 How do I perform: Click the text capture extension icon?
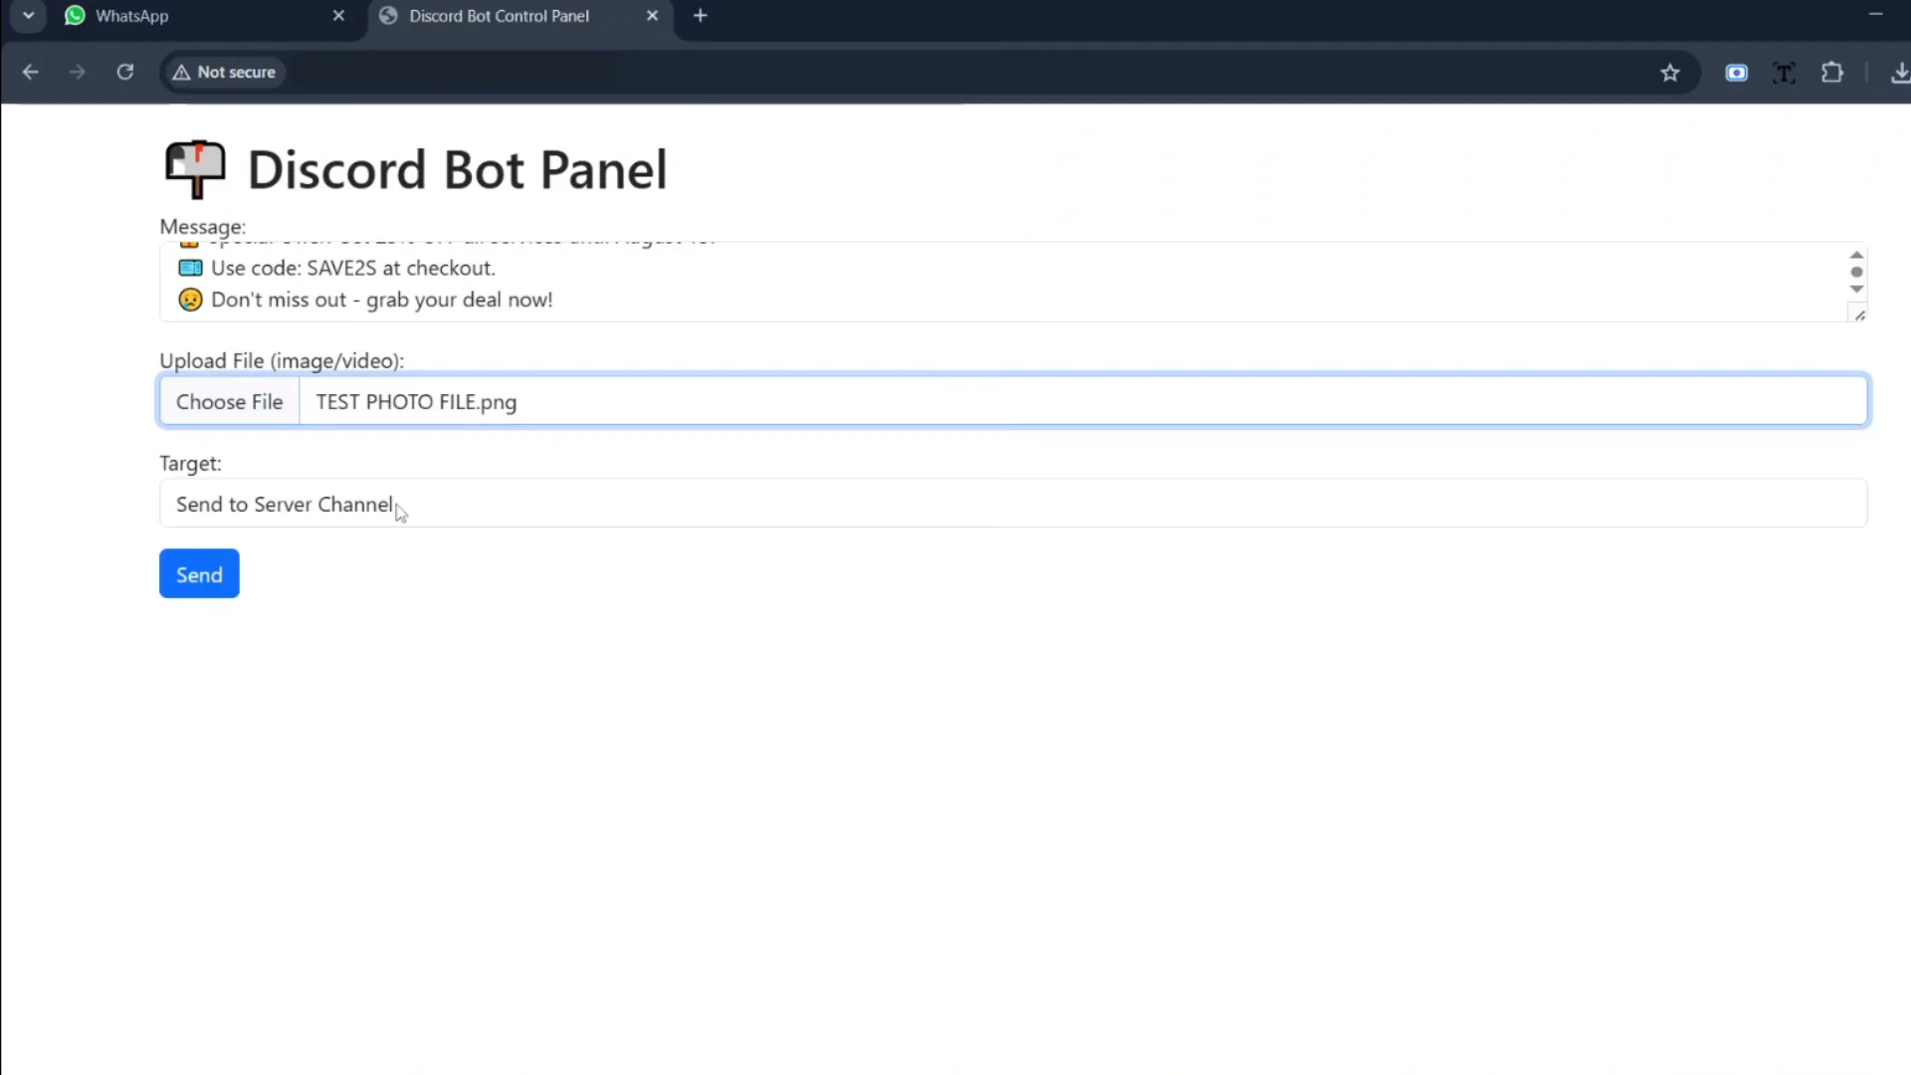point(1784,72)
